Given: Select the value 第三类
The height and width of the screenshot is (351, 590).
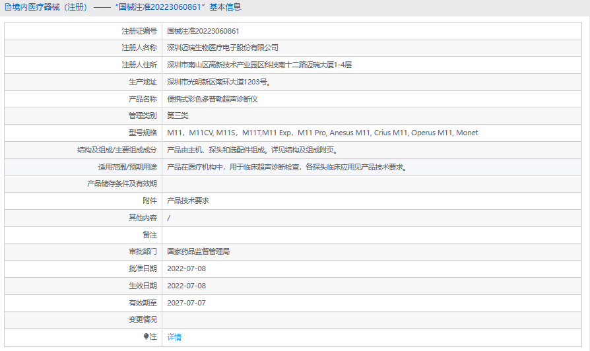Looking at the screenshot, I should (x=178, y=115).
